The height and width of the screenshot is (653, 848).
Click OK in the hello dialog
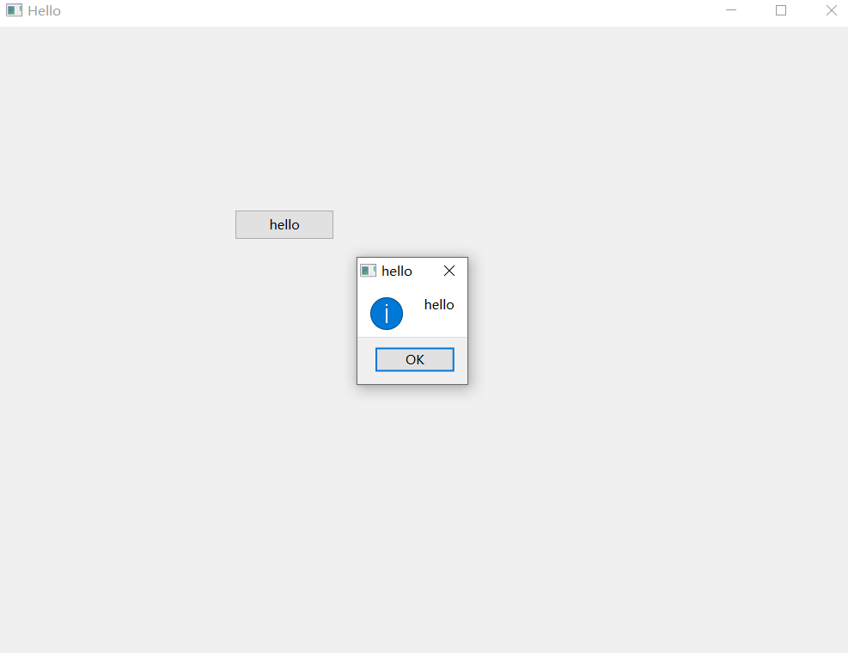415,360
